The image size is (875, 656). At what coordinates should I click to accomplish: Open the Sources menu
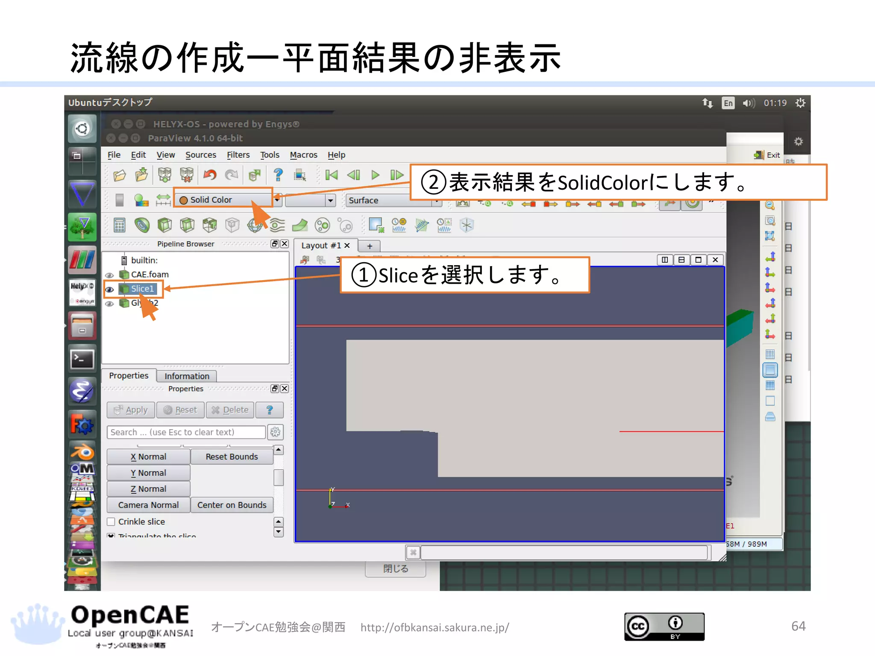coord(200,155)
